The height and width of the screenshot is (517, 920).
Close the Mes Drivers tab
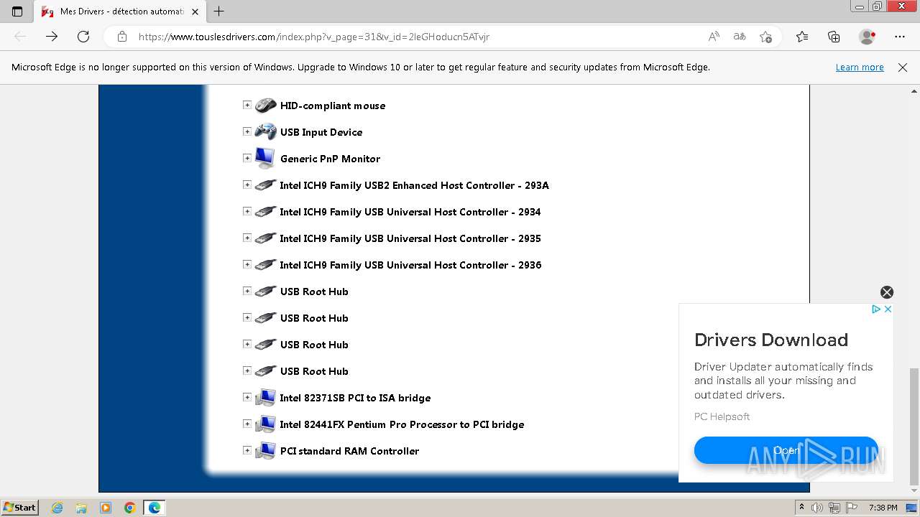coord(195,11)
